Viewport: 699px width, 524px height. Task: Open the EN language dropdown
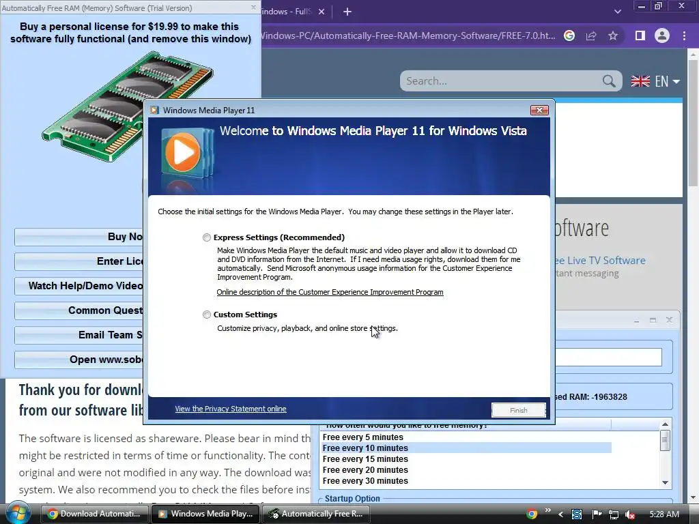click(668, 81)
